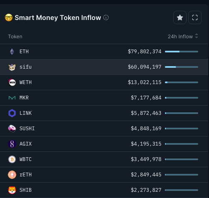Click the SUSHI token logo
This screenshot has width=209, height=198.
pos(12,129)
